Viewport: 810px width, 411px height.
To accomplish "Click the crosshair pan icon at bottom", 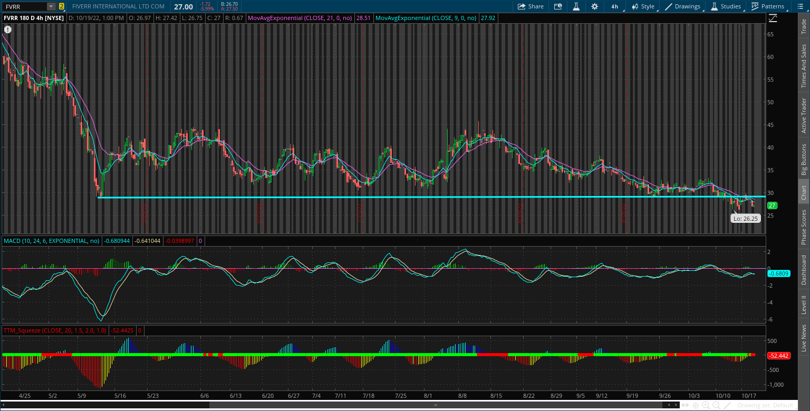I will (696, 405).
